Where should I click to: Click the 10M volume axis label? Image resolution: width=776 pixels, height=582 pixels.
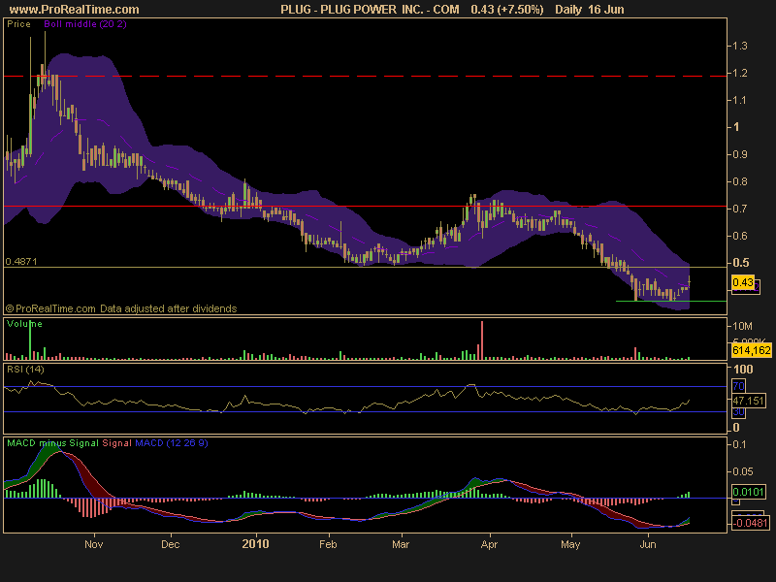[x=742, y=326]
